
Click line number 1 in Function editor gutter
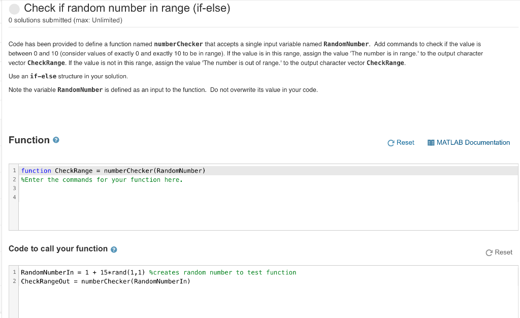[x=14, y=171]
